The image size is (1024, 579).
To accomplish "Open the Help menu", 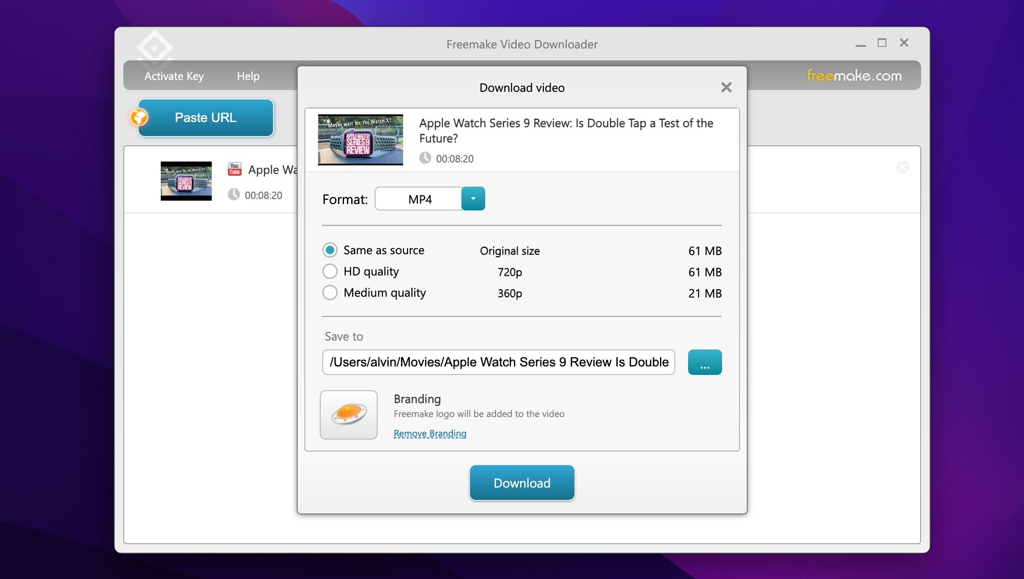I will coord(248,76).
